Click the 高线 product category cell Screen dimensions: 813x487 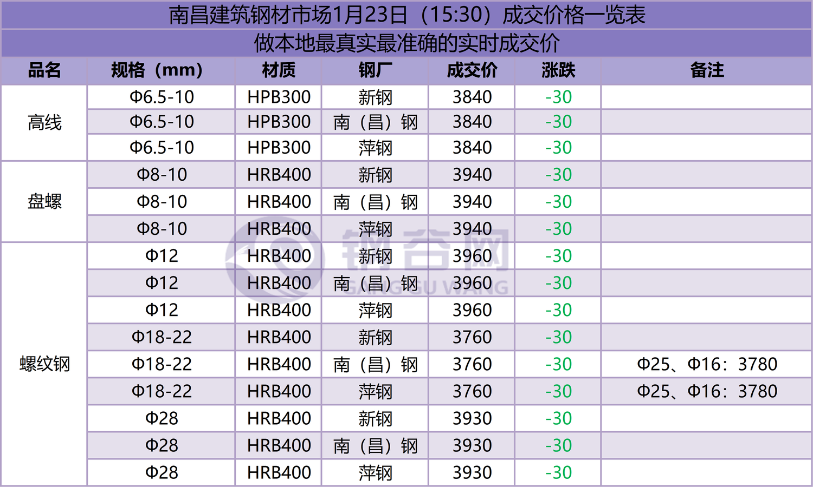[x=44, y=123]
